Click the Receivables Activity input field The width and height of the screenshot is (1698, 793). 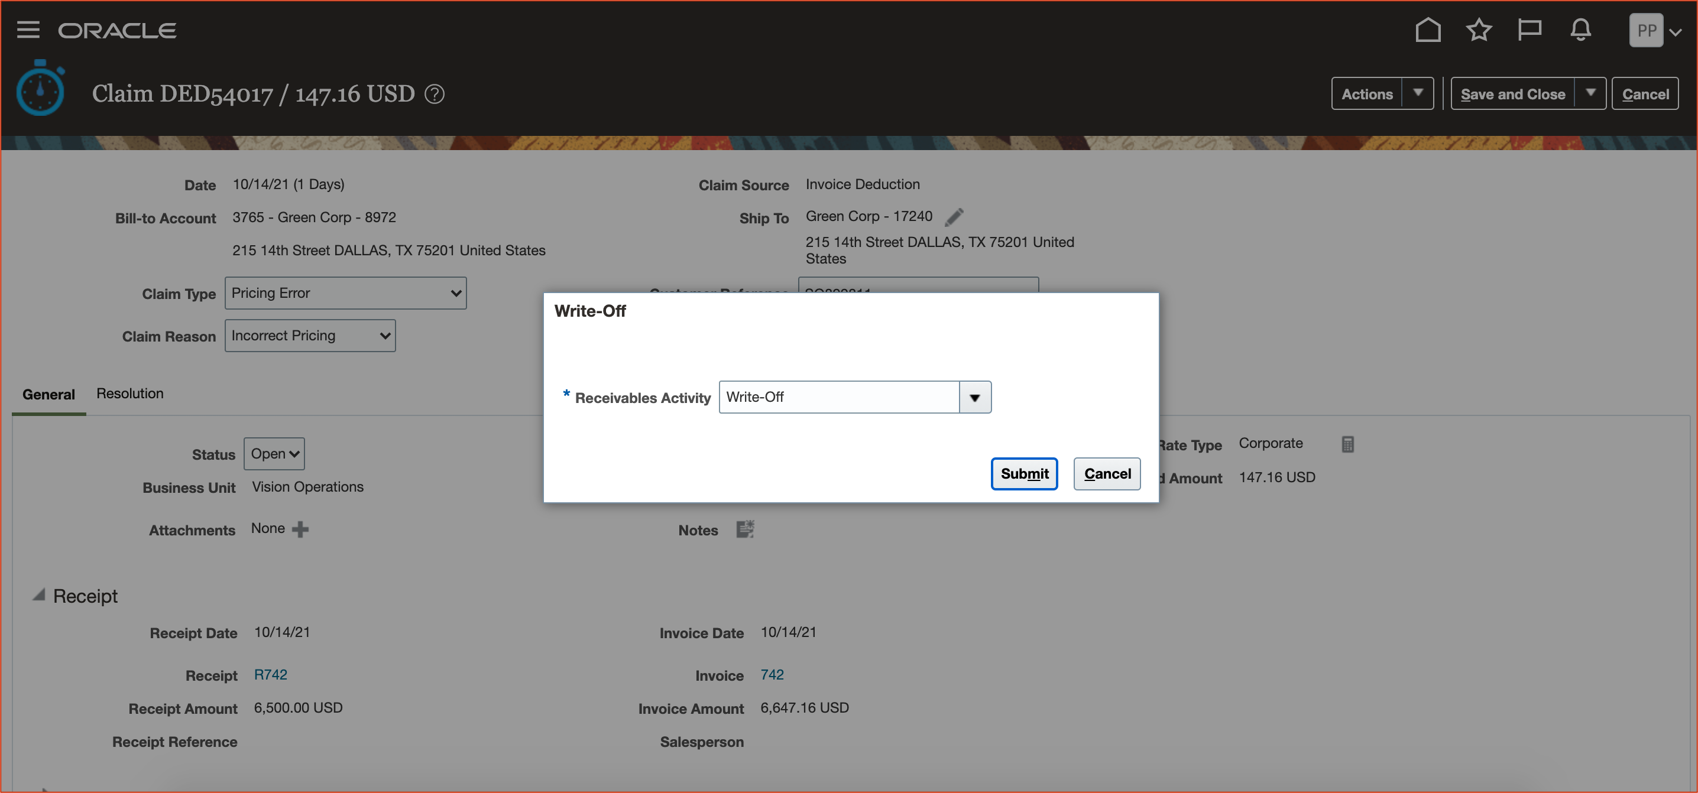pos(838,398)
